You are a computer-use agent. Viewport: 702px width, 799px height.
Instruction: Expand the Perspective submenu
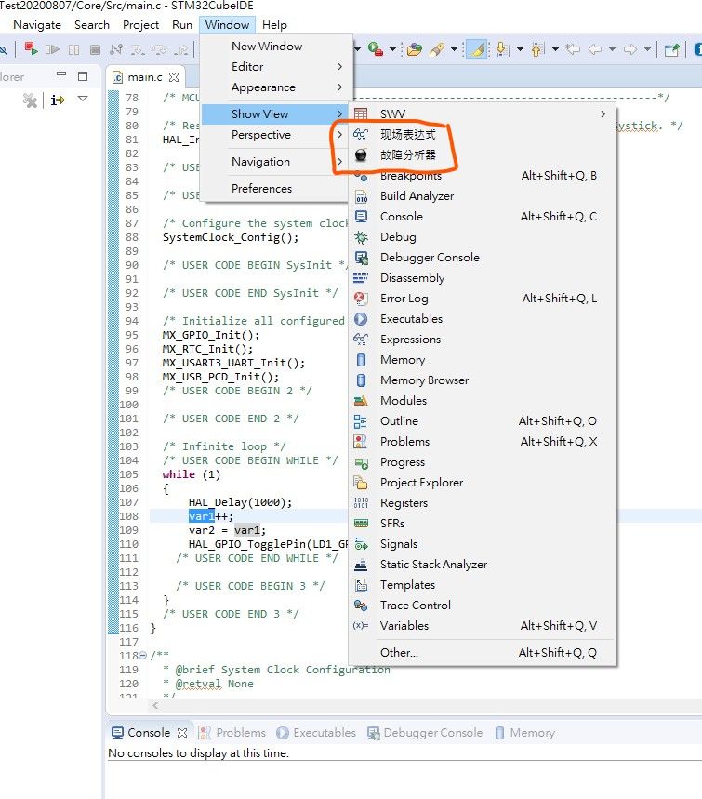275,135
